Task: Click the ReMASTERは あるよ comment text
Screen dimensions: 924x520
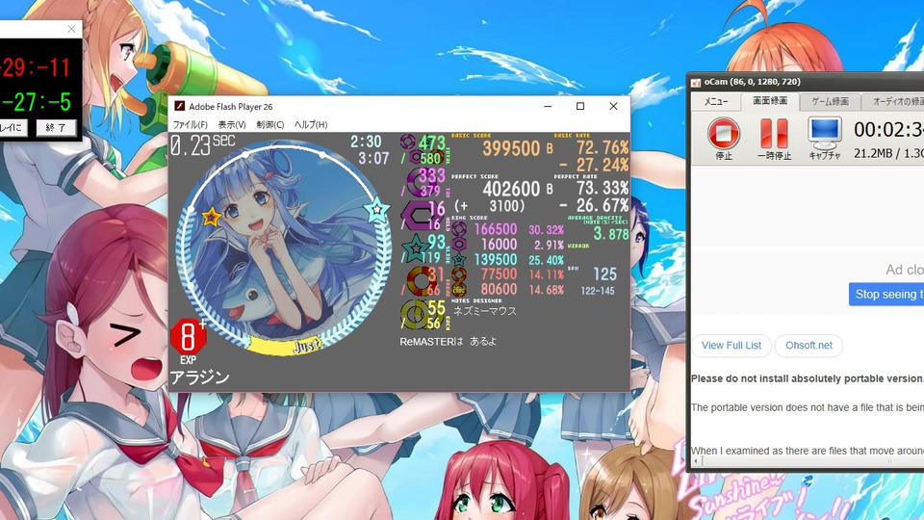Action: (448, 341)
